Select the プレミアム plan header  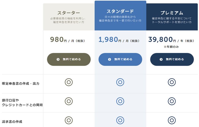click(x=172, y=17)
